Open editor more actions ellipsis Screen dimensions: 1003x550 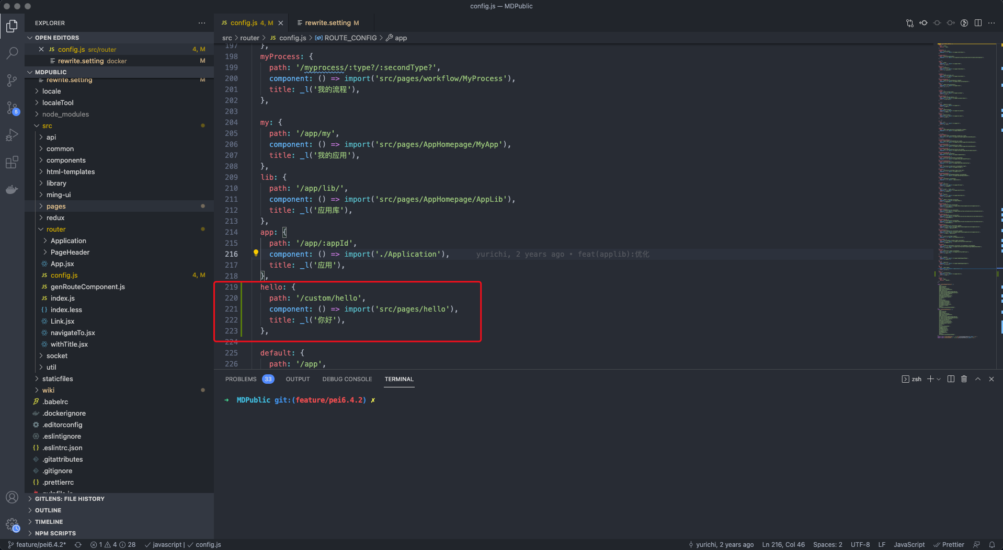(x=991, y=23)
